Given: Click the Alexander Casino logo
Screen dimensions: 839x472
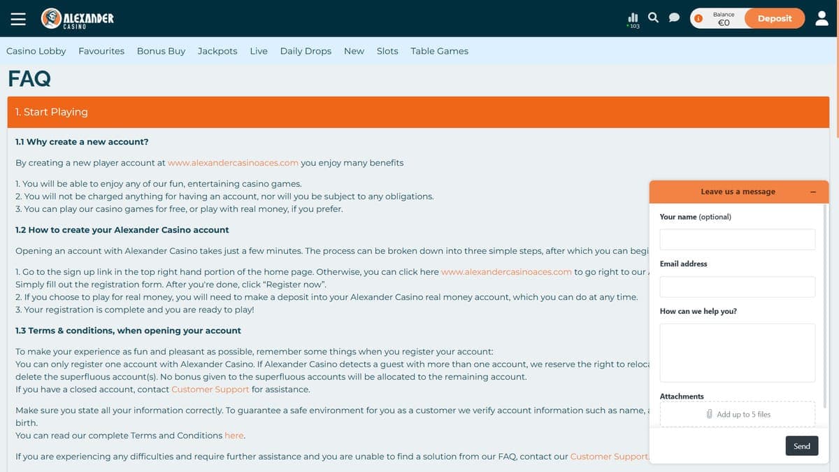Looking at the screenshot, I should 78,19.
